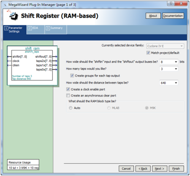Screen dimensions: 190x176
Task: Click the Shift Register megafunction logo icon
Action: click(13, 16)
